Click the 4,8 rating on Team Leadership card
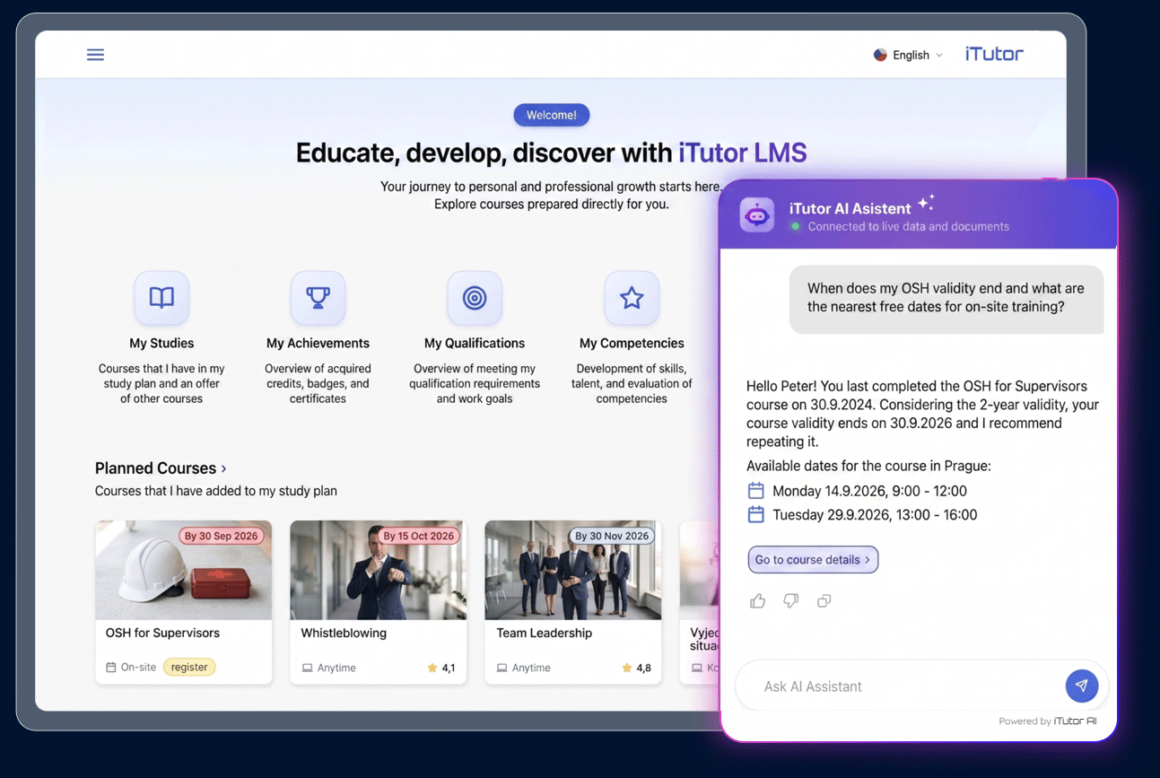Image resolution: width=1160 pixels, height=778 pixels. [643, 668]
